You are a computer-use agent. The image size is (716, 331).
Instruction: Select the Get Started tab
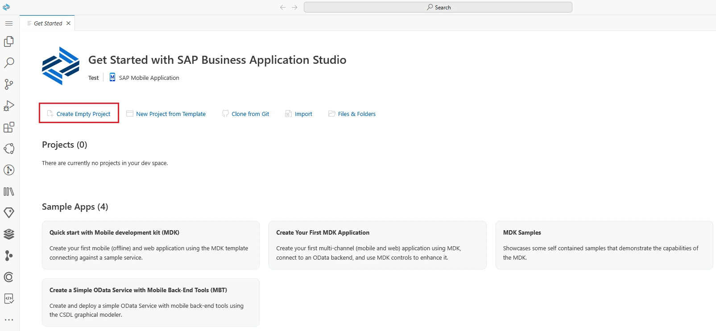tap(48, 23)
